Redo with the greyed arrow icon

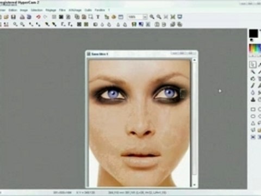(x=45, y=17)
